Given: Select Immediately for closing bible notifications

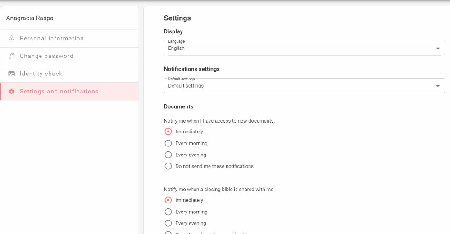Looking at the screenshot, I should tap(168, 200).
